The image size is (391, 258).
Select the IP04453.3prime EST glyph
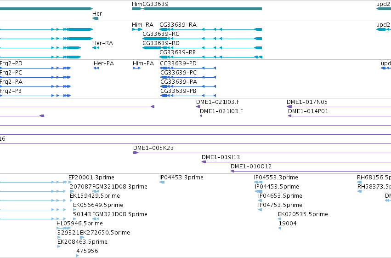pos(162,182)
